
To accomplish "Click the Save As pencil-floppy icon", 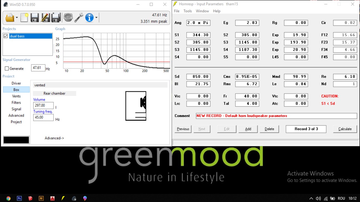I will click(x=45, y=18).
